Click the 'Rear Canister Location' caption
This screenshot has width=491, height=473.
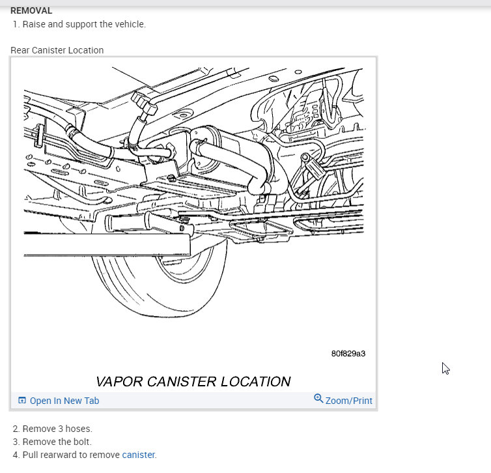(57, 50)
